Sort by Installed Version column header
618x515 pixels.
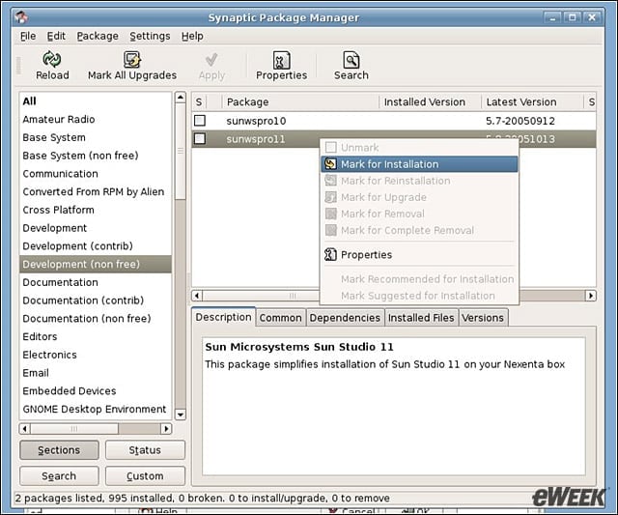[x=430, y=102]
